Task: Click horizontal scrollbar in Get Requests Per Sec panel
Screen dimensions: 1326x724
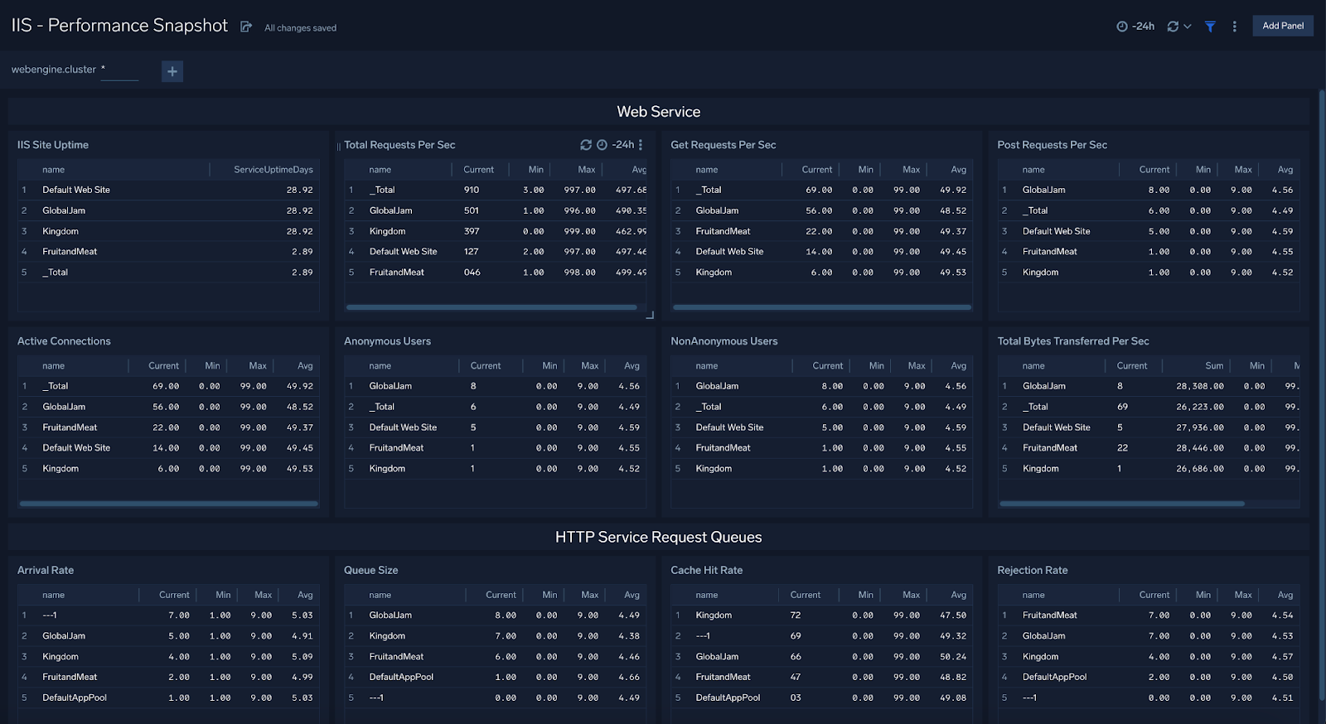Action: [x=821, y=307]
